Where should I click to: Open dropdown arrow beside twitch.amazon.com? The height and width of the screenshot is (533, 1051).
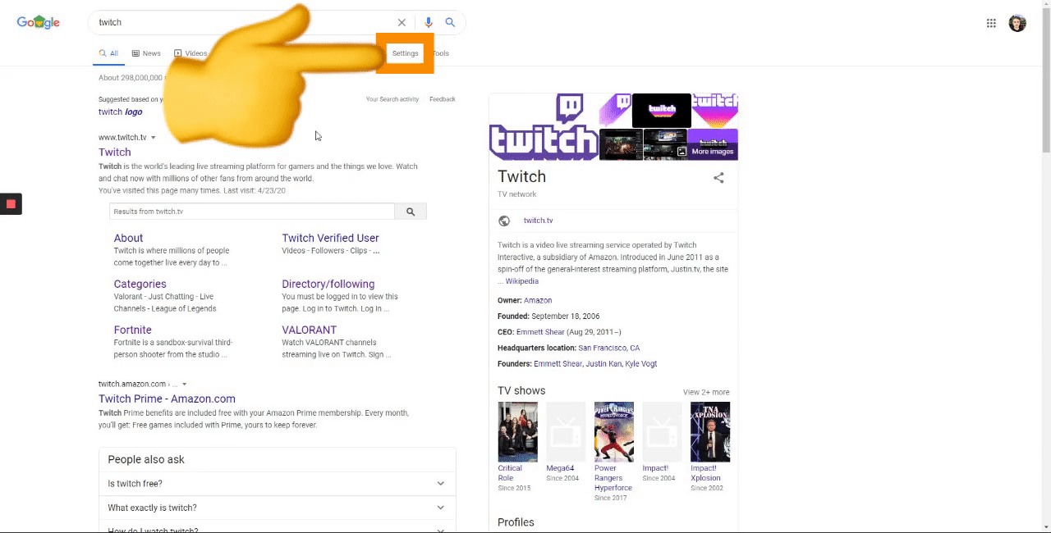click(x=185, y=384)
